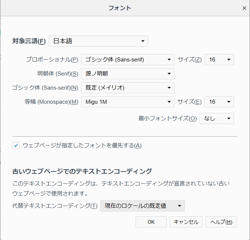Click the 古いウェブページでのテキストエンコーディング heading
The image size is (250, 240).
tap(82, 171)
